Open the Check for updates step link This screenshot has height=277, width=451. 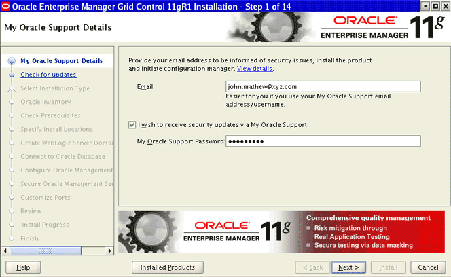point(48,75)
